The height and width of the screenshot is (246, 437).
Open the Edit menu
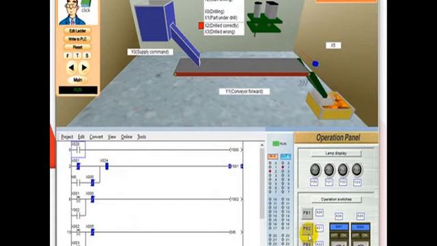point(81,137)
